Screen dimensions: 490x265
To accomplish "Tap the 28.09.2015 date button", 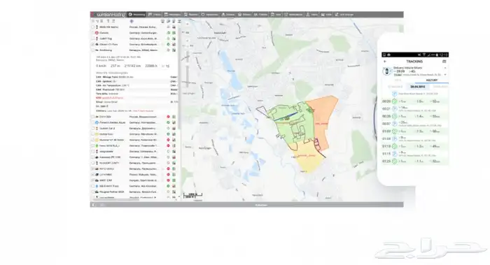I will click(417, 87).
